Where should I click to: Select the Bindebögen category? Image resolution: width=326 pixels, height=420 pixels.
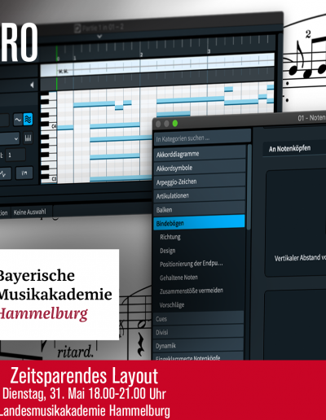[x=199, y=223]
